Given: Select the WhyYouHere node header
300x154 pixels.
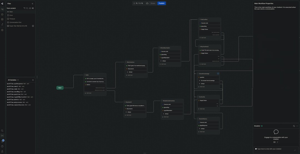Looking at the screenshot, I should [136, 62].
